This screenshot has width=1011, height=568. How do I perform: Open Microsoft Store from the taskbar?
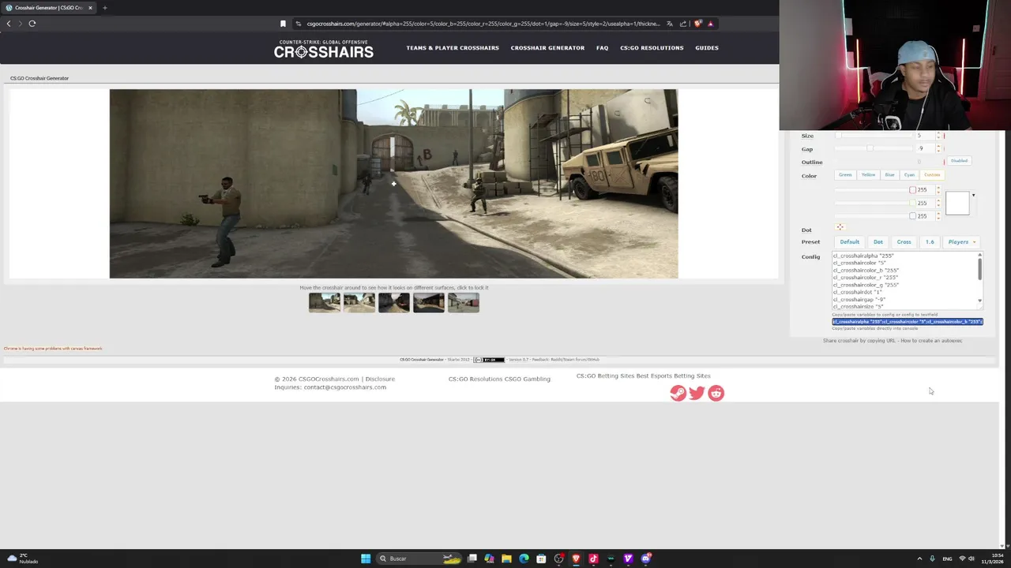541,559
